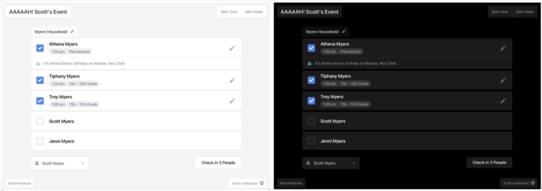This screenshot has height=191, width=542.
Task: Uncheck Athena Myers in the light panel
Action: (x=40, y=48)
